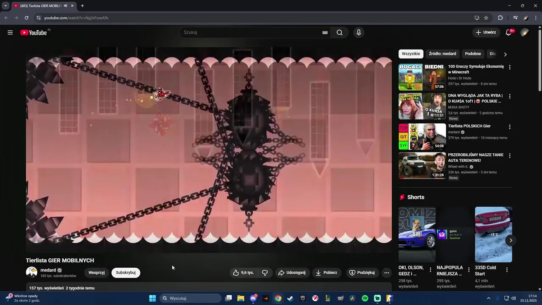Open the medard channel avatar
This screenshot has height=305, width=542.
pos(32,272)
